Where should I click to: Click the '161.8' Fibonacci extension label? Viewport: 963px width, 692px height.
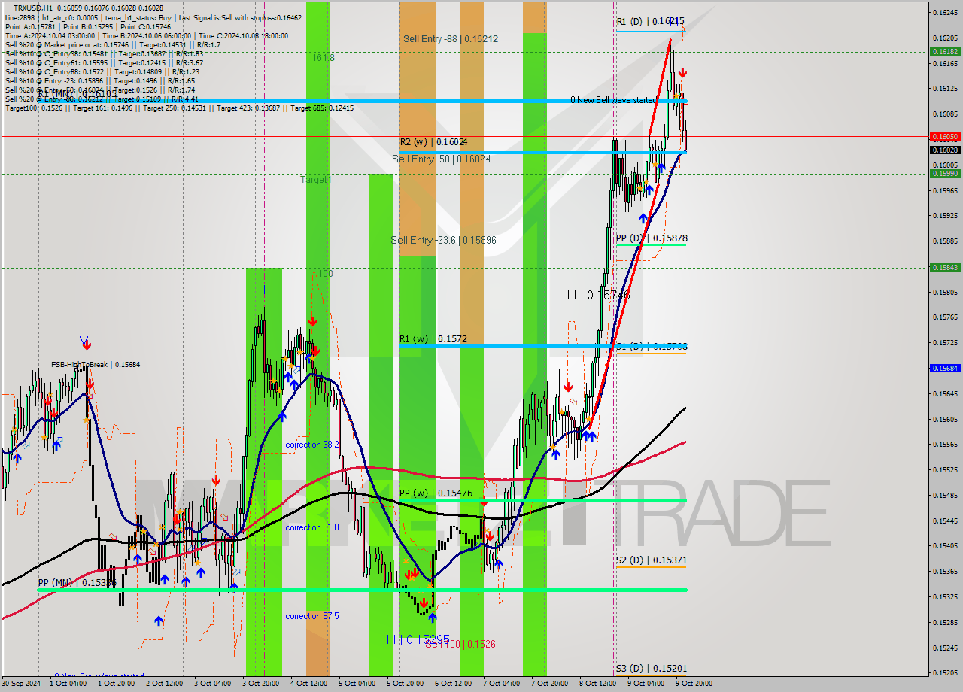coord(324,58)
